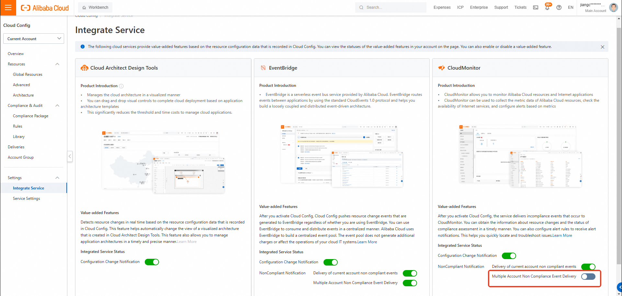This screenshot has width=622, height=296.
Task: Collapse the Compliance & Audit section
Action: [x=57, y=106]
